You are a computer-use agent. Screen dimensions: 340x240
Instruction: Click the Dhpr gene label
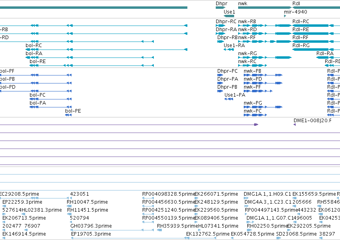point(221,4)
